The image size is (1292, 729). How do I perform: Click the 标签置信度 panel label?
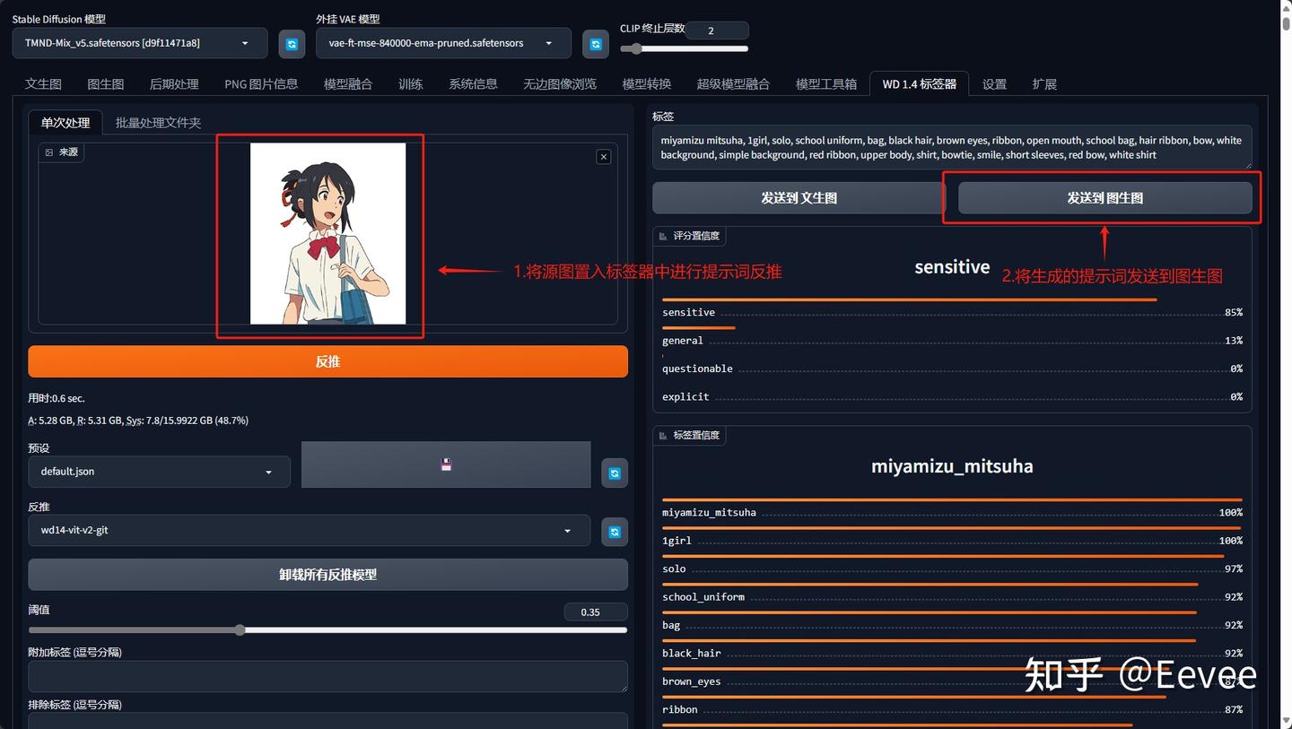689,435
